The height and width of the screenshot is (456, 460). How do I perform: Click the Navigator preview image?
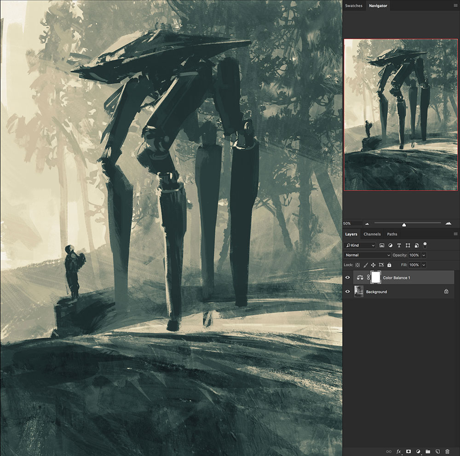click(401, 114)
